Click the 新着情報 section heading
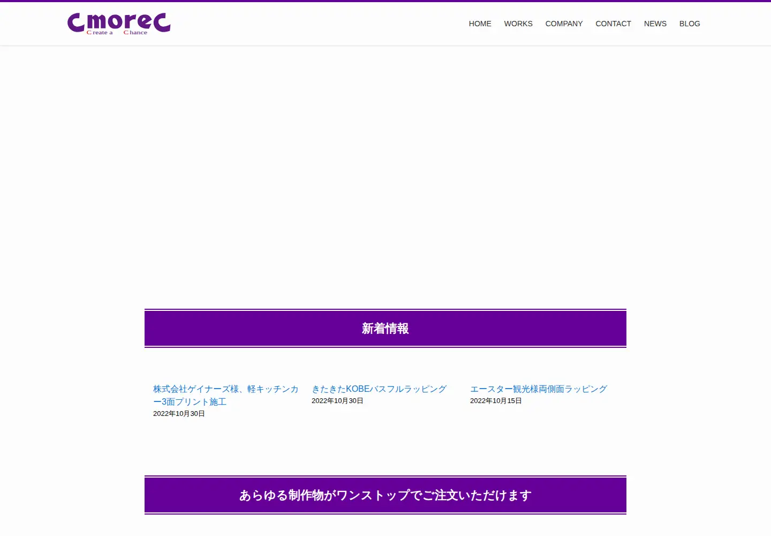This screenshot has width=771, height=536. click(385, 329)
